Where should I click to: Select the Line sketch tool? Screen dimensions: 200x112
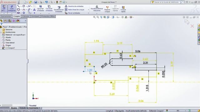click(18, 6)
